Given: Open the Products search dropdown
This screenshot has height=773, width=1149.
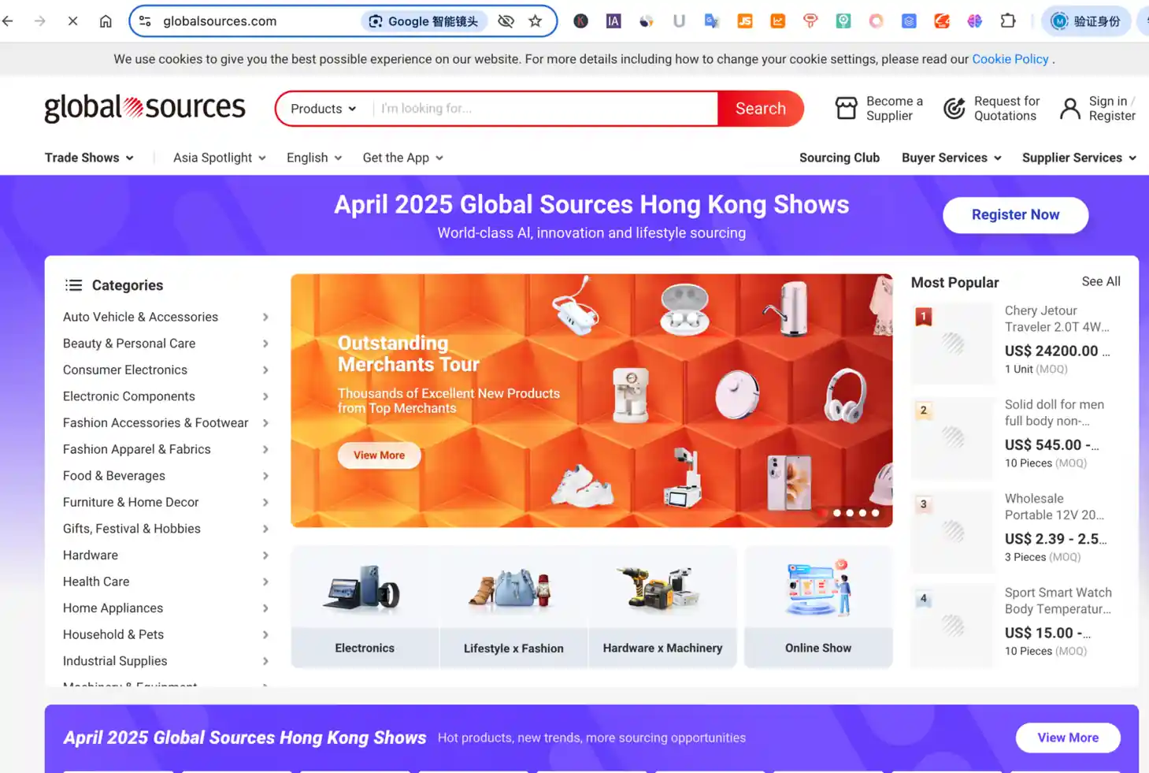Looking at the screenshot, I should (323, 108).
